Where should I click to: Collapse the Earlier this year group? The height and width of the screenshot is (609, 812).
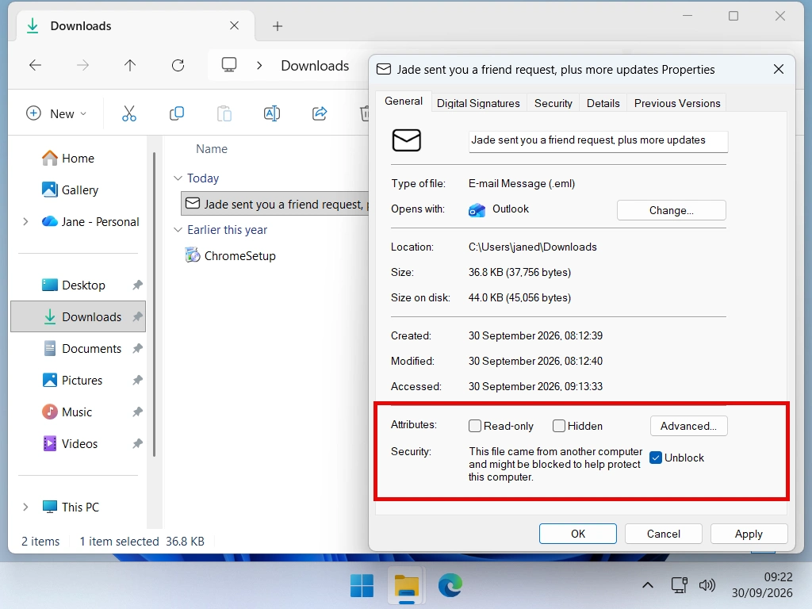tap(178, 229)
